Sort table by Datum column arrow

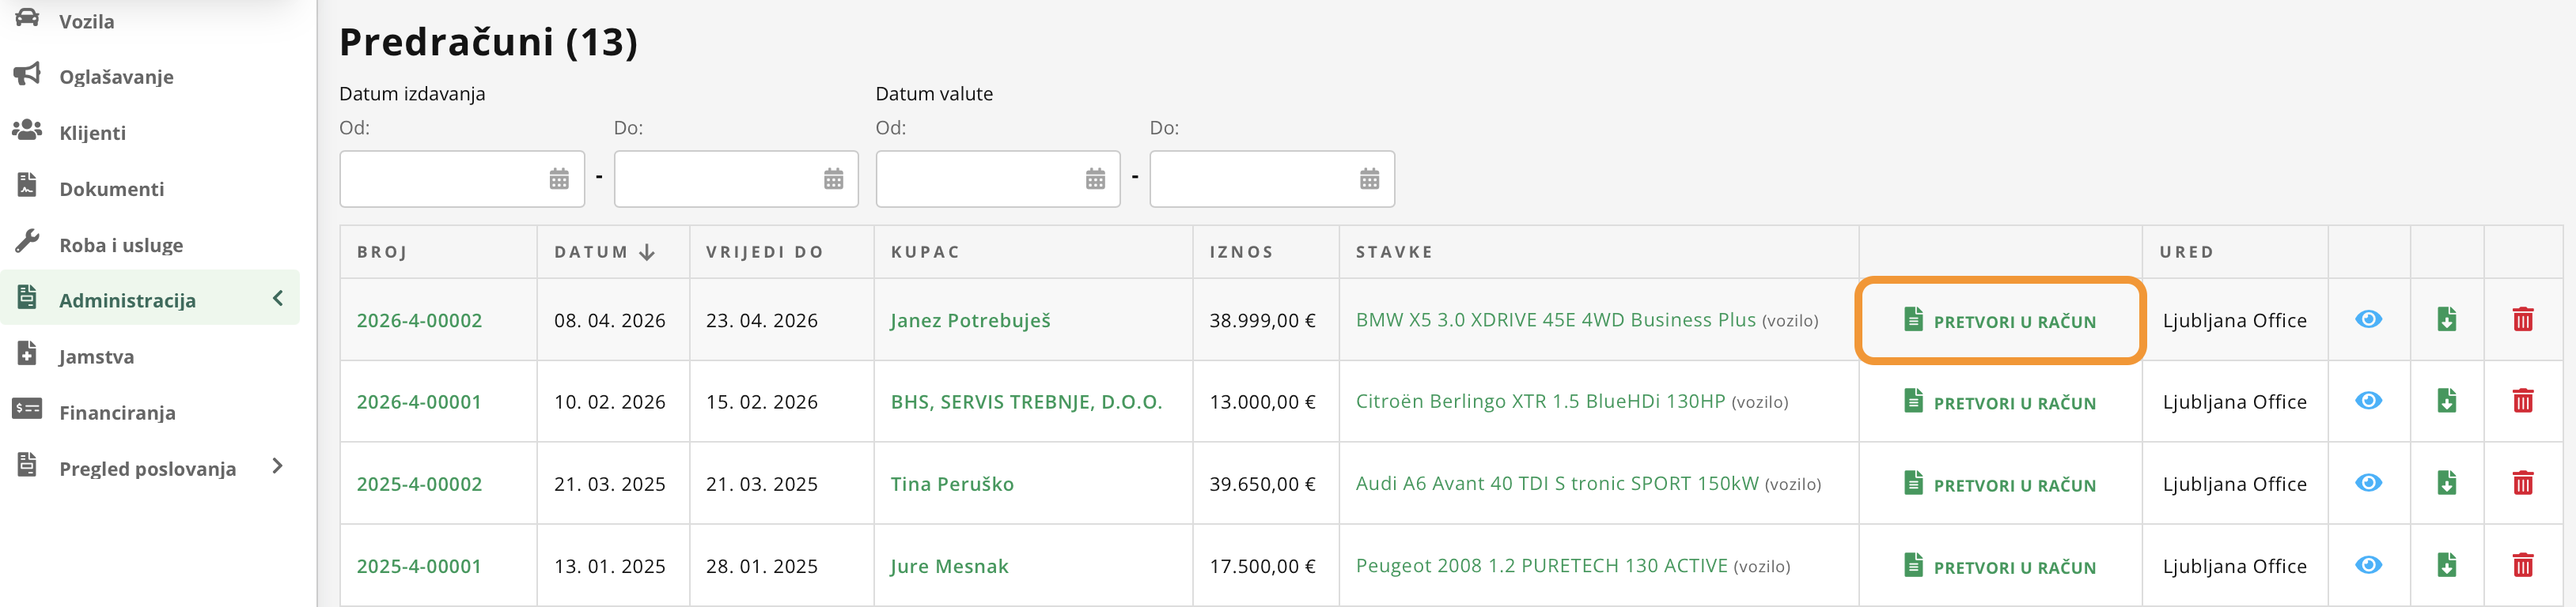(647, 253)
